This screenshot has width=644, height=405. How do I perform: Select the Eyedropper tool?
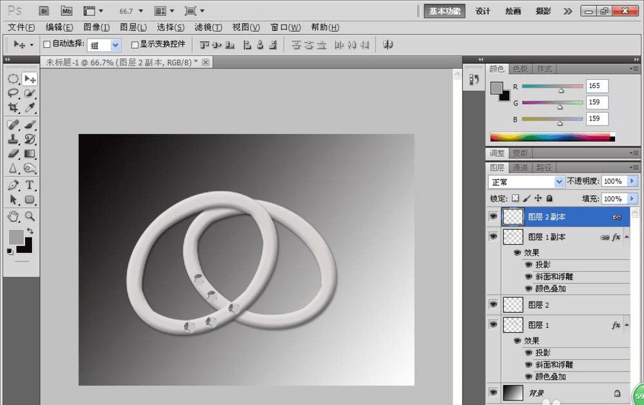(30, 108)
